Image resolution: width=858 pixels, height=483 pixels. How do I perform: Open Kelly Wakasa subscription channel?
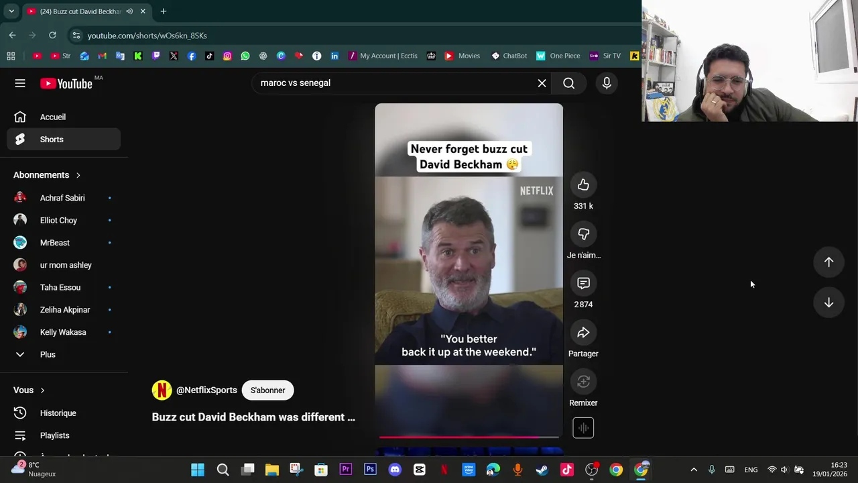pyautogui.click(x=64, y=332)
